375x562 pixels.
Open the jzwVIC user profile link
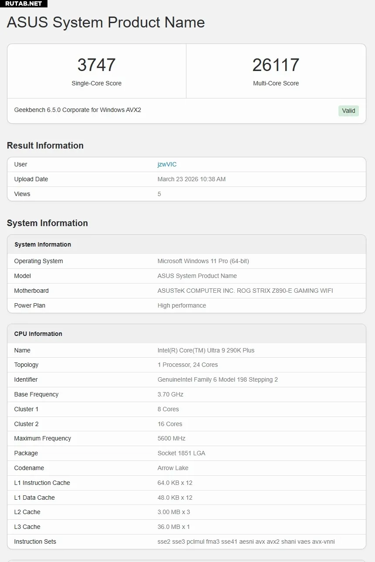pos(167,164)
